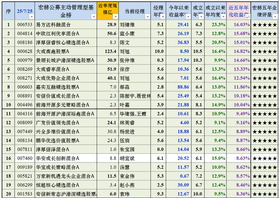Select star rating in row 10
The height and width of the screenshot is (198, 279).
tap(265, 105)
